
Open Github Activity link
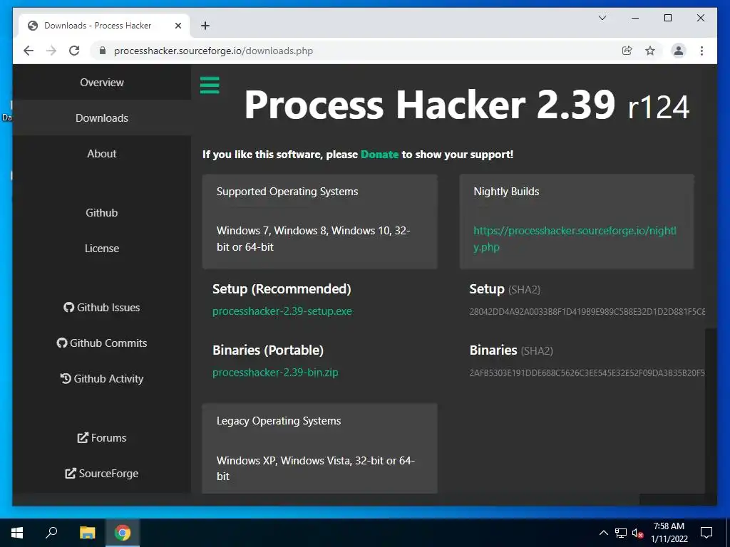[101, 379]
